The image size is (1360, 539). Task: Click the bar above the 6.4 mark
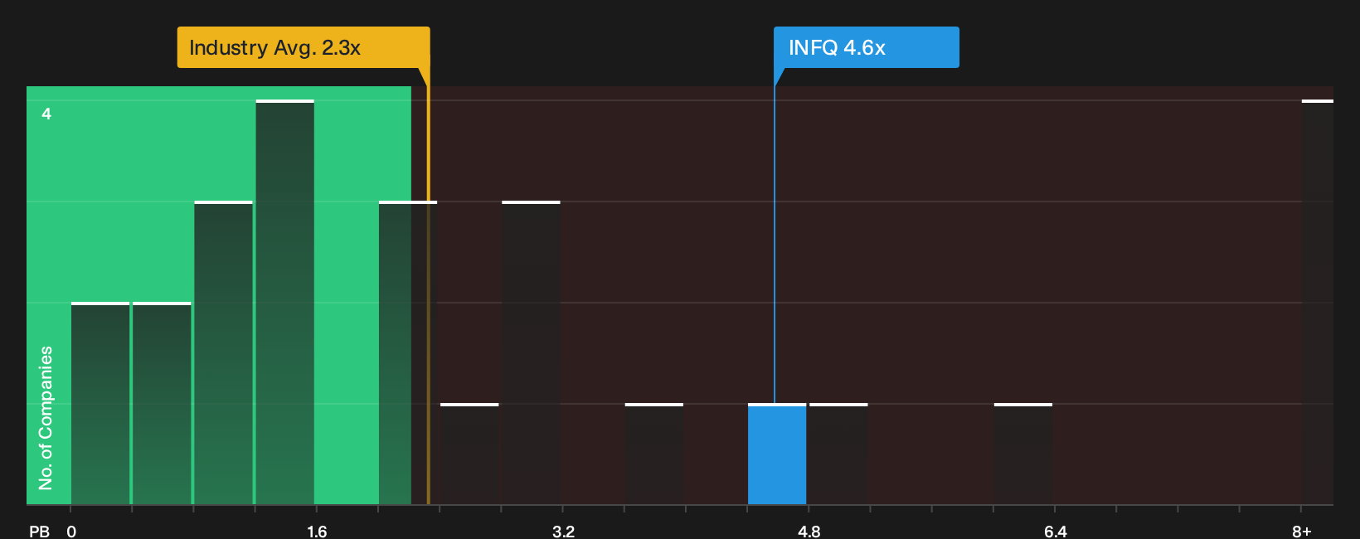point(1023,454)
